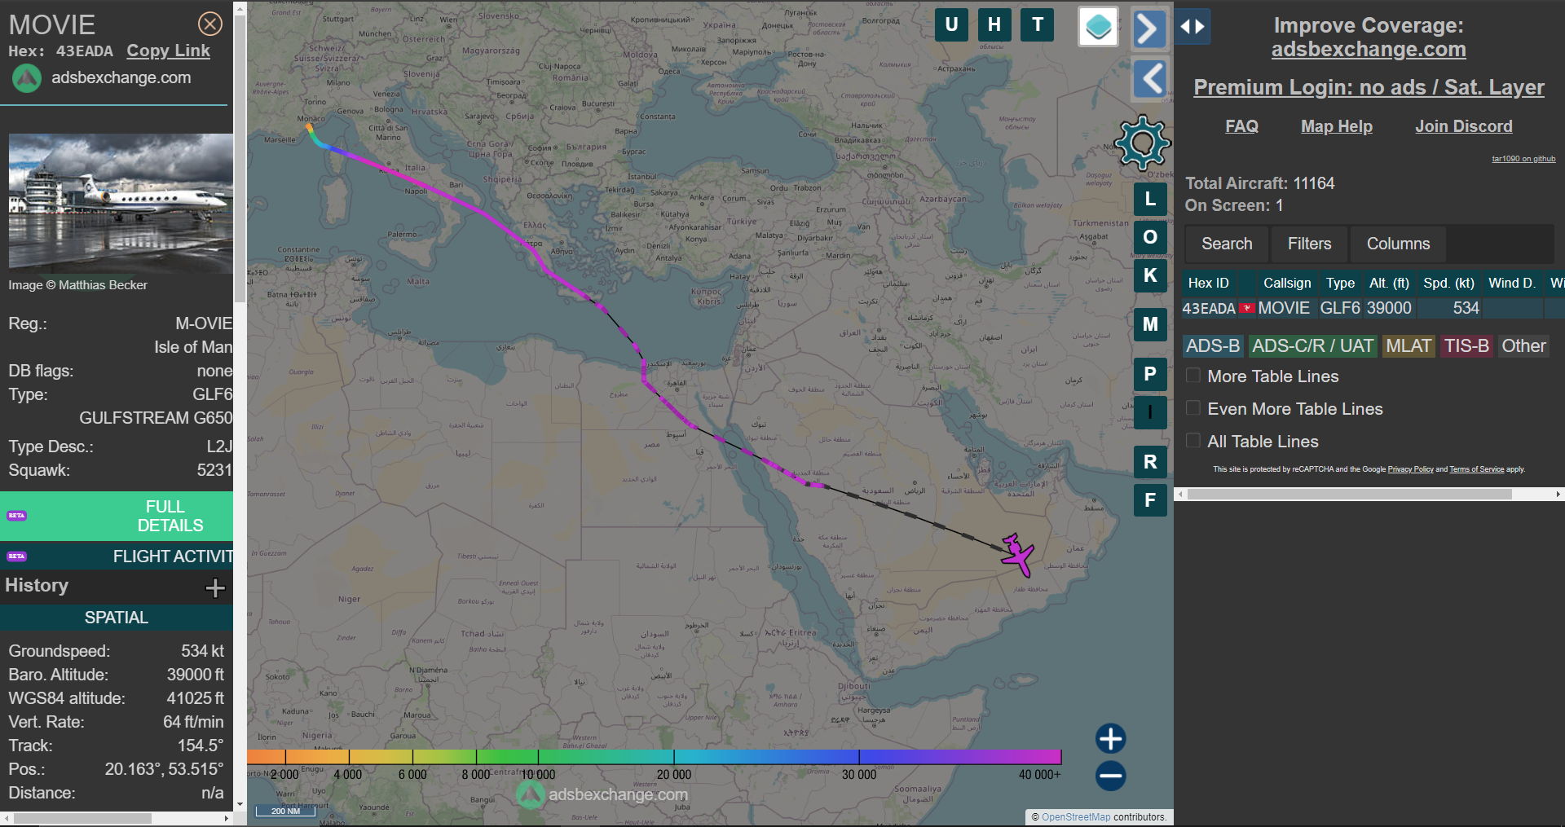Image resolution: width=1565 pixels, height=827 pixels.
Task: Open the FAQ link
Action: pos(1241,126)
